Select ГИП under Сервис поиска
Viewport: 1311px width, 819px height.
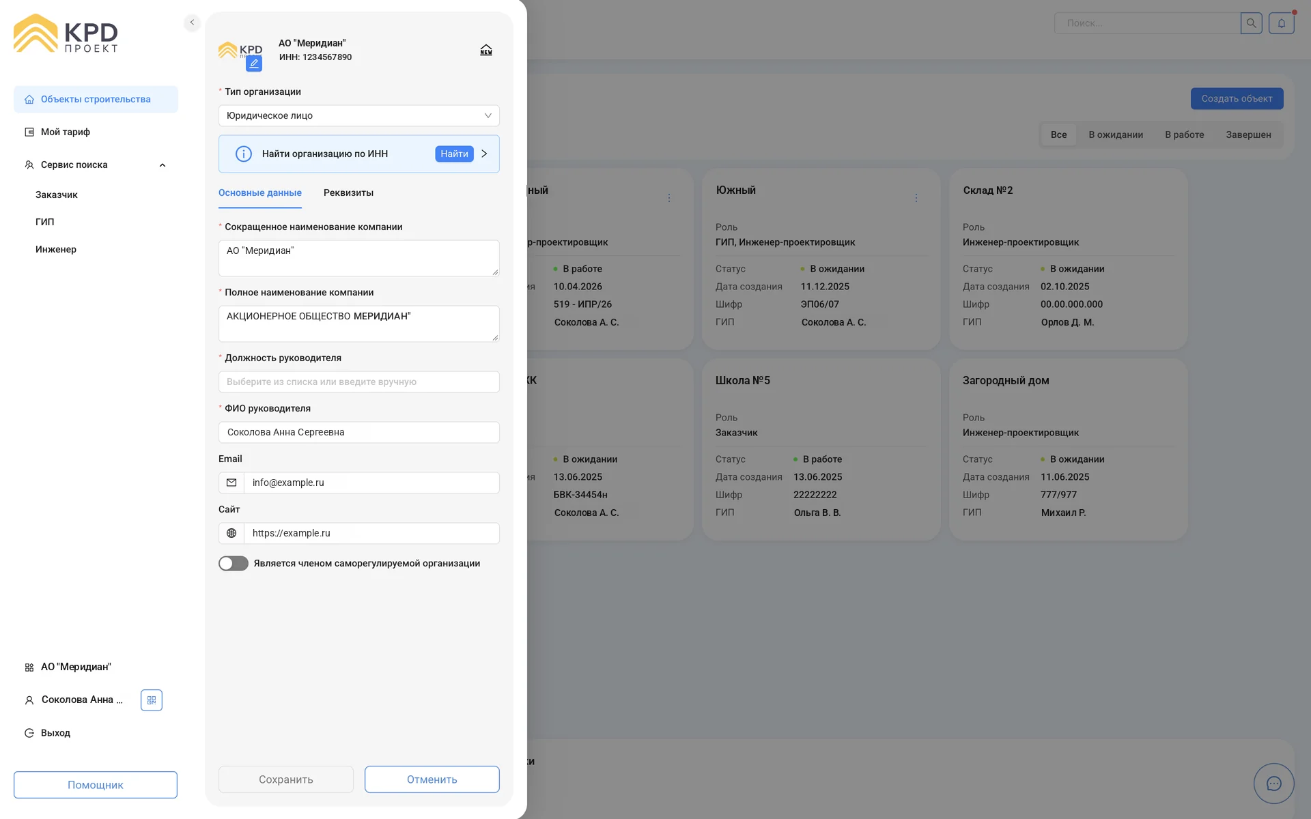tap(45, 222)
